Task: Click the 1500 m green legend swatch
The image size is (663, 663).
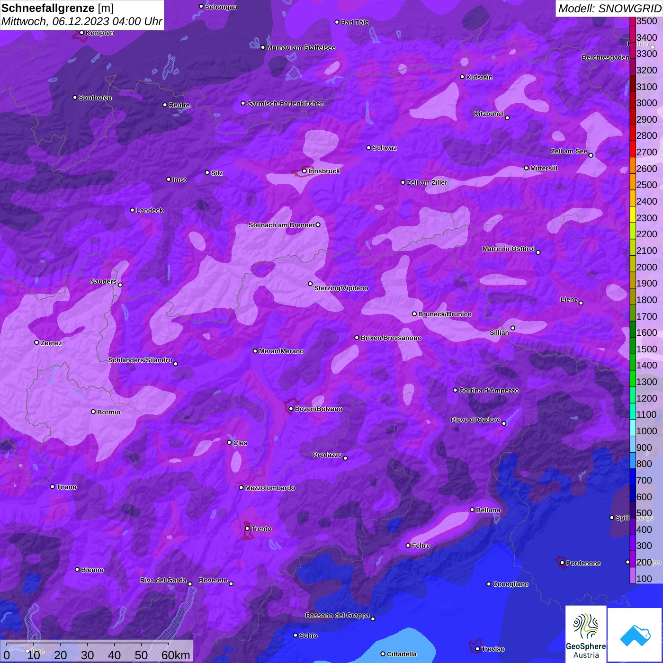Action: pos(633,346)
